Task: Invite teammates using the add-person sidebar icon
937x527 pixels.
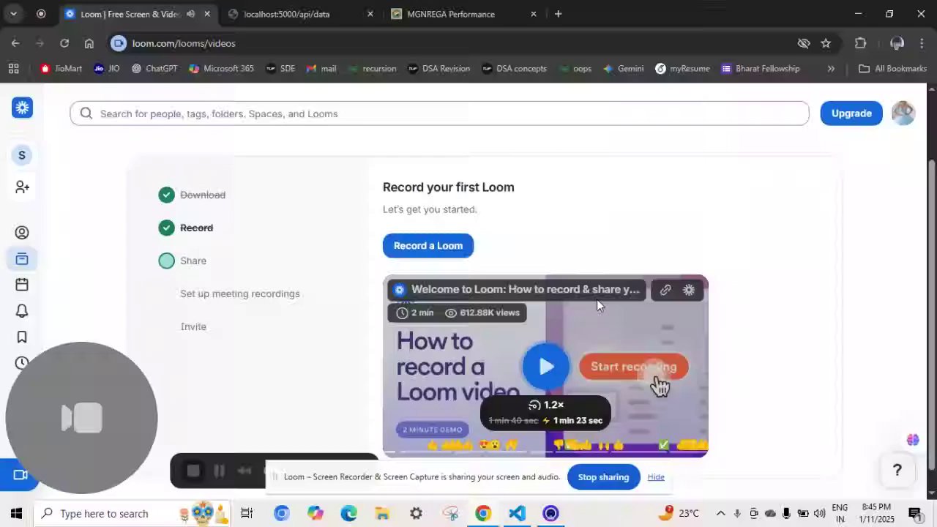Action: coord(22,187)
